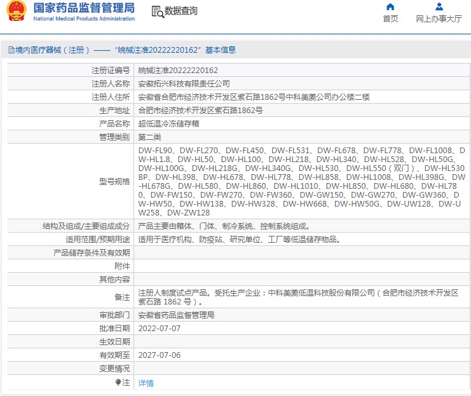Go to 首页 label
The image size is (471, 396).
coord(390,19)
